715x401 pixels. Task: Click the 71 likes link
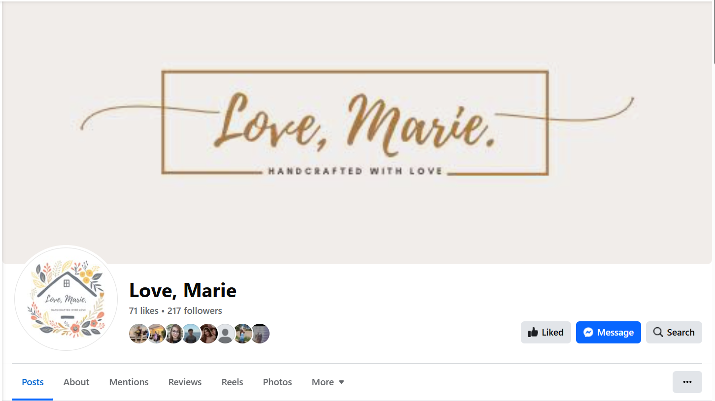[143, 311]
